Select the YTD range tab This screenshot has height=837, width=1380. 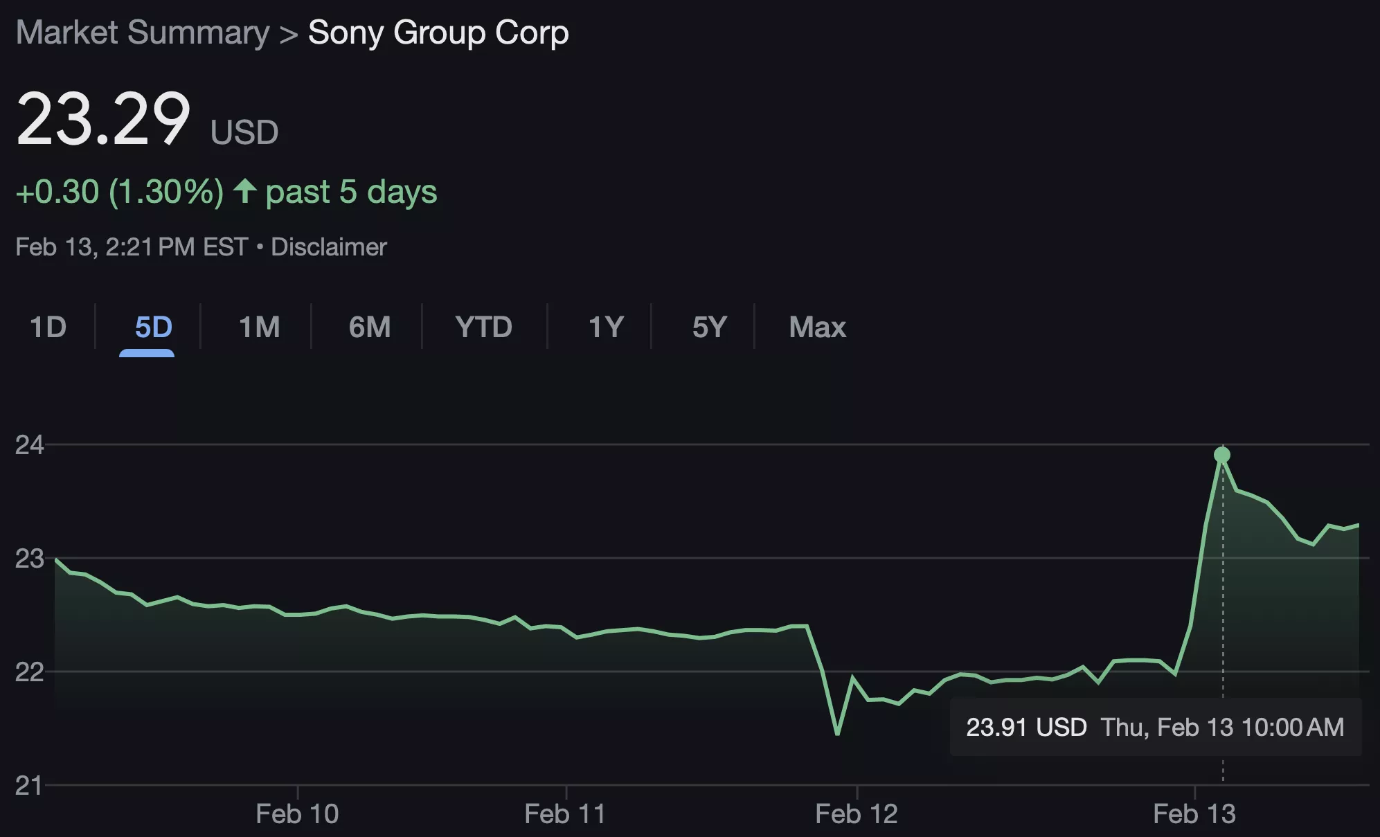click(483, 327)
